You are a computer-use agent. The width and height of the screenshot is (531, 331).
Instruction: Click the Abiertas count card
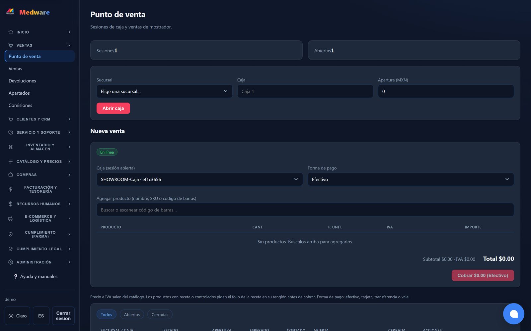pos(414,50)
